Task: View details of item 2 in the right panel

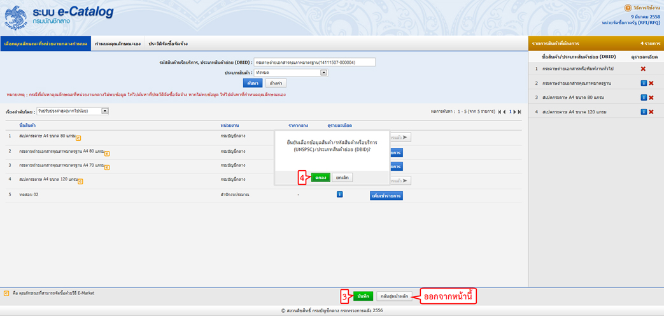Action: 644,83
